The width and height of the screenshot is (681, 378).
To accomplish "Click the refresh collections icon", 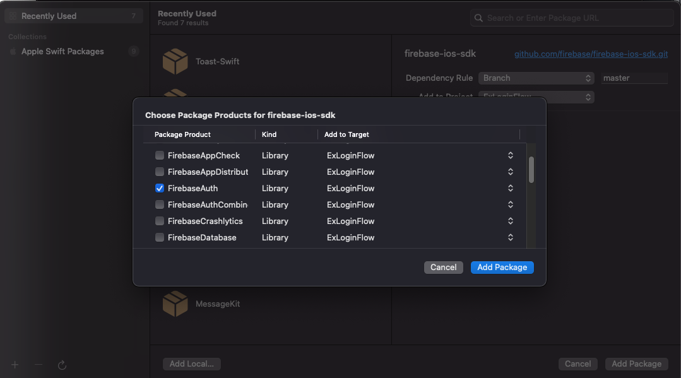I will point(62,365).
